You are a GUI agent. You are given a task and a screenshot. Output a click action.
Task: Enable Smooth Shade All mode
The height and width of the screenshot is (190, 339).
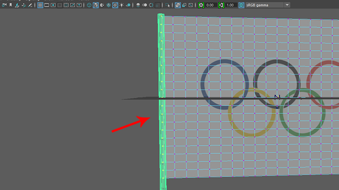pos(95,5)
